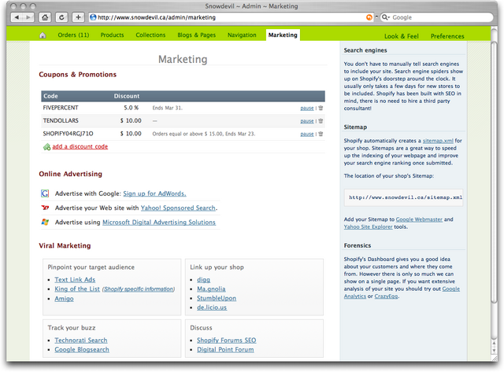The height and width of the screenshot is (372, 504).
Task: Open the Technorati Search link
Action: [81, 341]
